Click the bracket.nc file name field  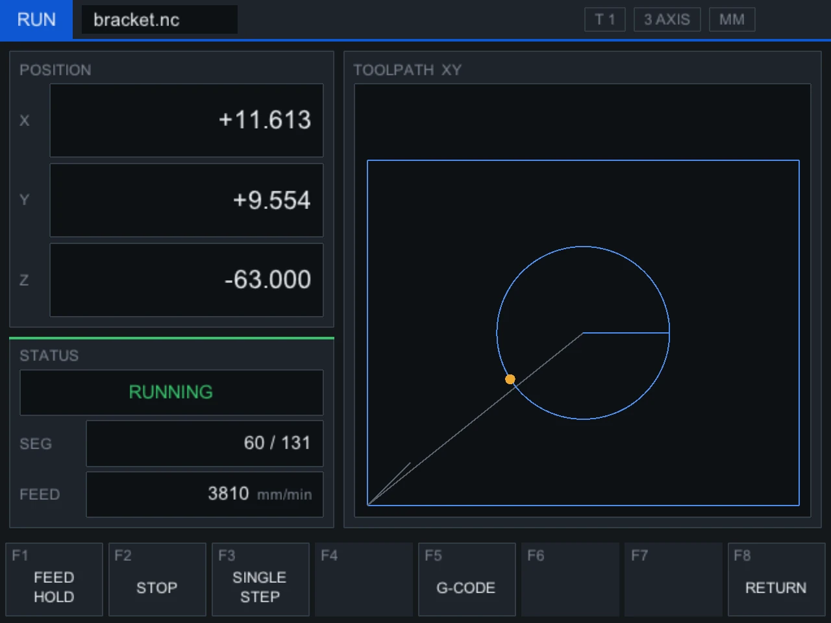[159, 19]
